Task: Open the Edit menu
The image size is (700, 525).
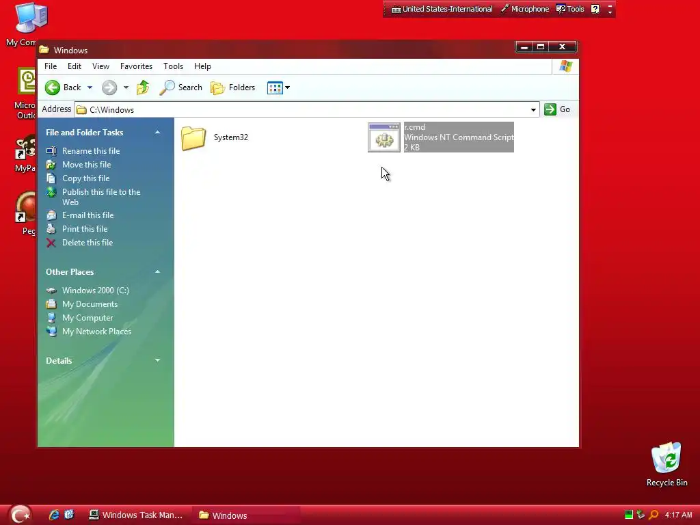Action: pyautogui.click(x=74, y=66)
